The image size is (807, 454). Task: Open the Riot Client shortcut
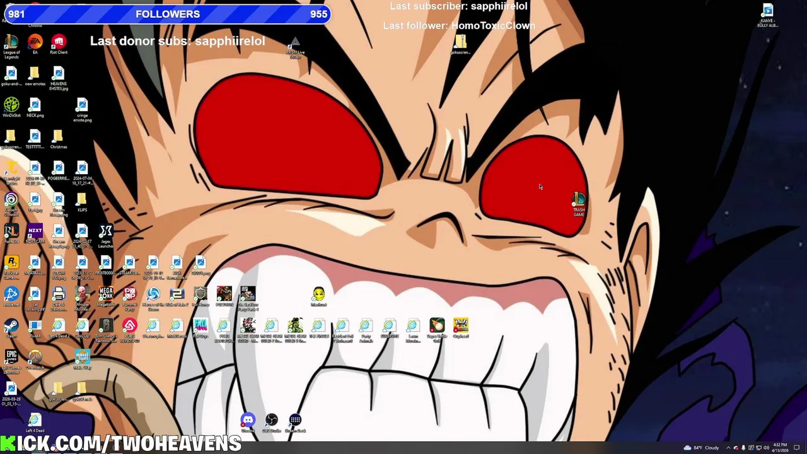[59, 44]
